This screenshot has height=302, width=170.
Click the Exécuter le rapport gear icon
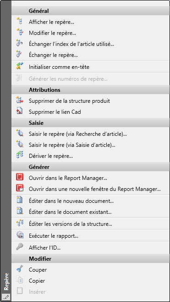pos(20,235)
